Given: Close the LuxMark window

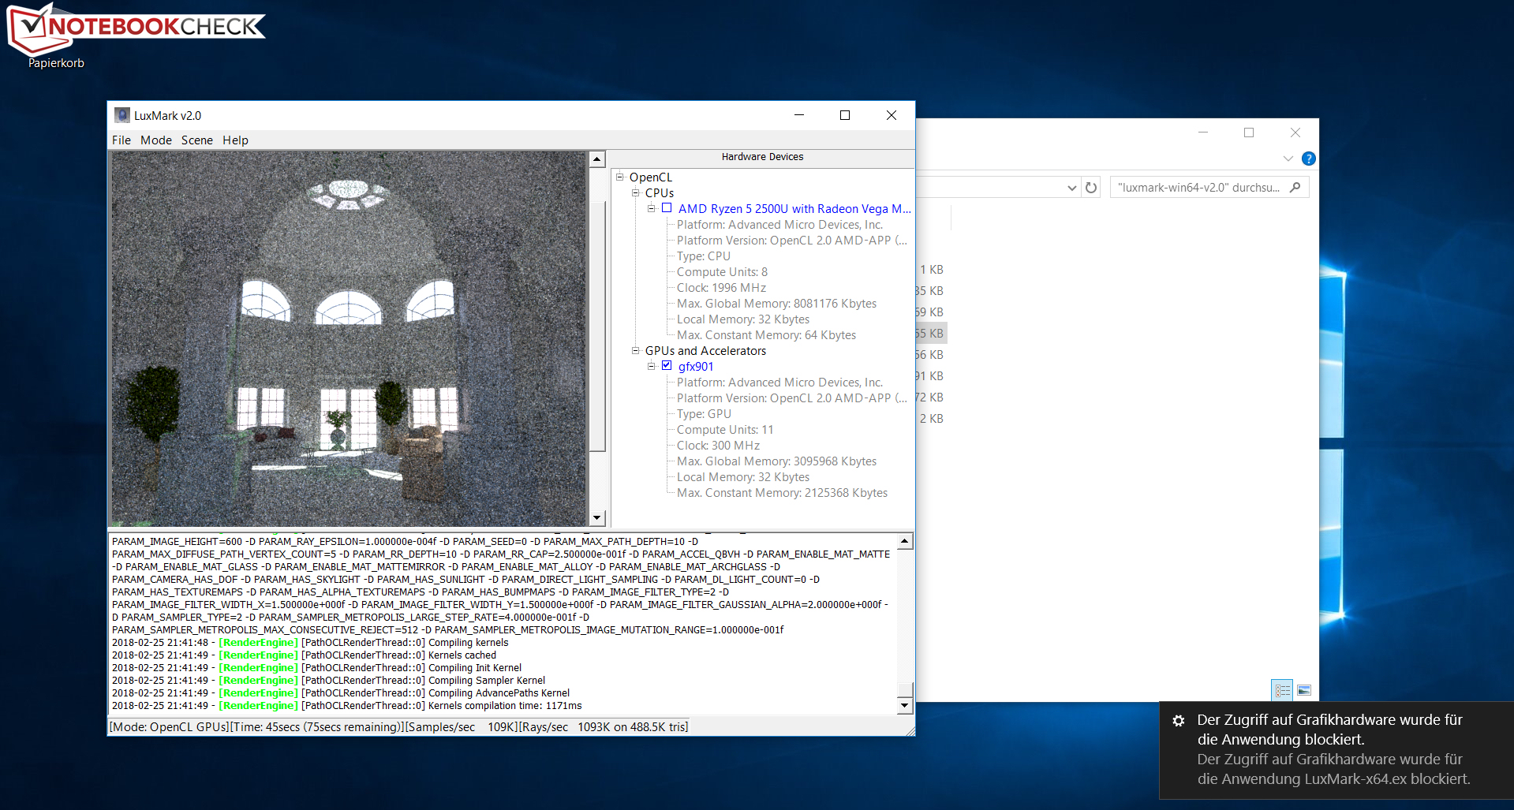Looking at the screenshot, I should tap(892, 115).
